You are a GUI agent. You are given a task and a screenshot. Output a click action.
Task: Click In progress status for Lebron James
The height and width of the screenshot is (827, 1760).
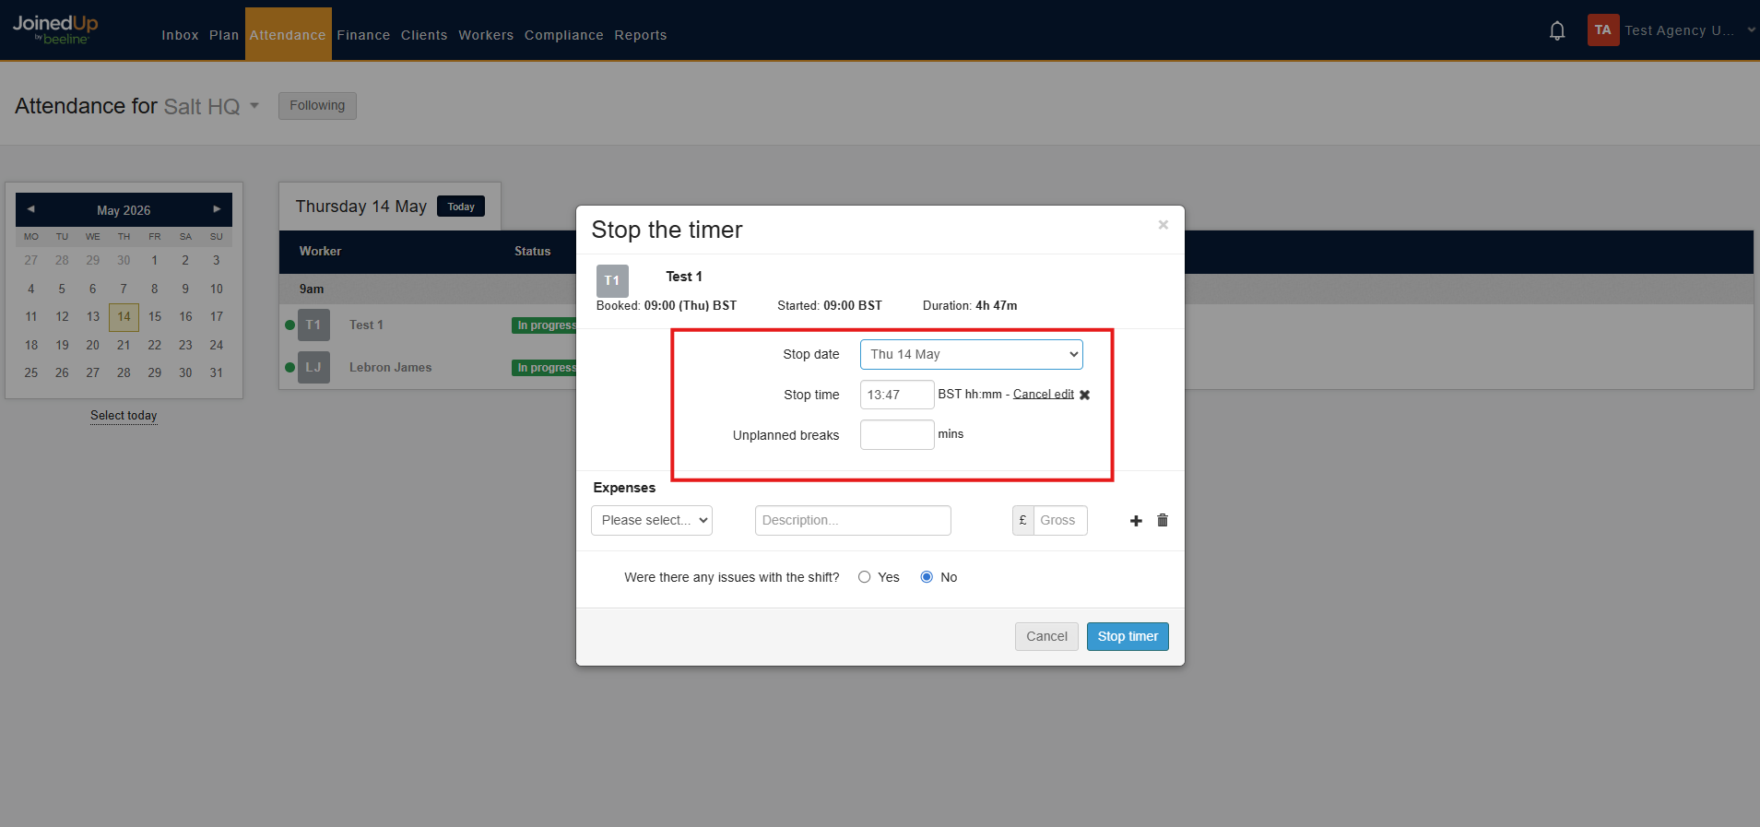545,368
